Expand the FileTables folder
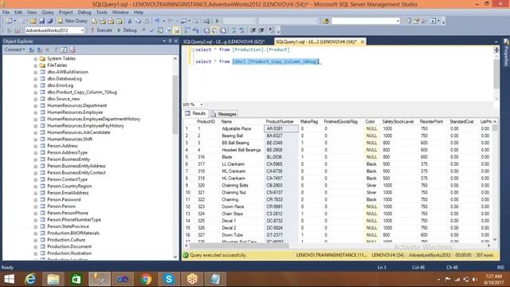The width and height of the screenshot is (510, 287). tap(35, 65)
